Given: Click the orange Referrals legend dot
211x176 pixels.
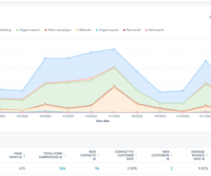Looking at the screenshot, I should (x=77, y=30).
